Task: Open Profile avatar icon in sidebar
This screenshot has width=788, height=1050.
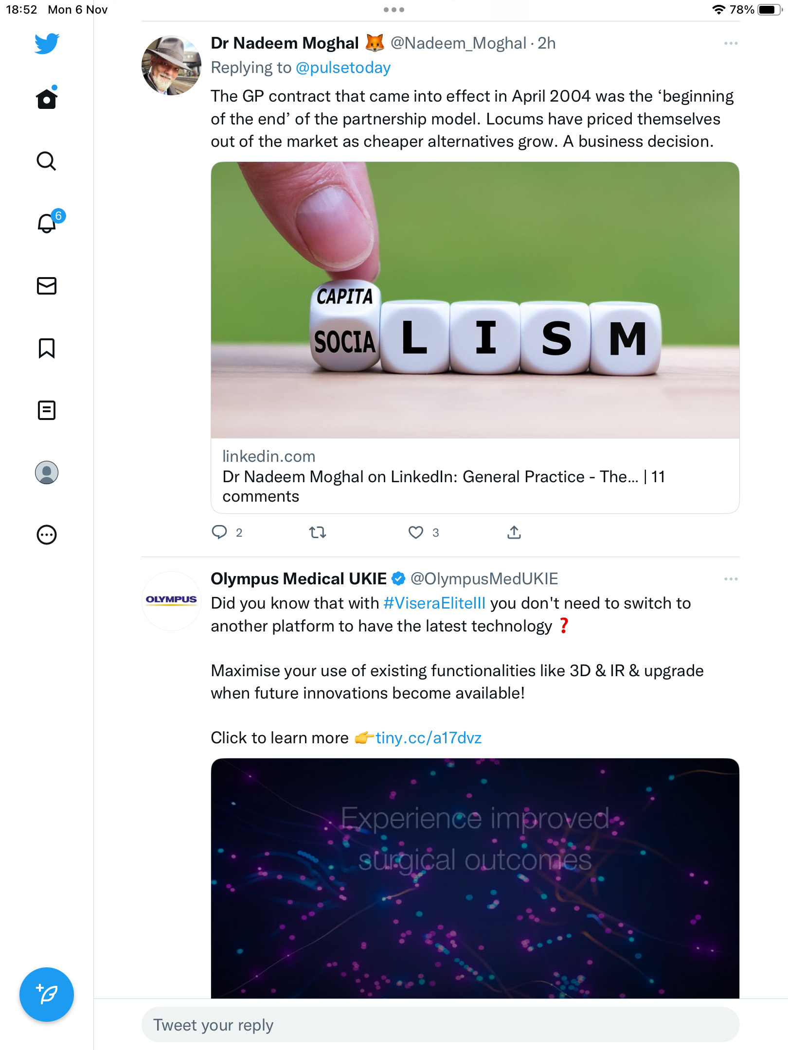Action: click(47, 472)
